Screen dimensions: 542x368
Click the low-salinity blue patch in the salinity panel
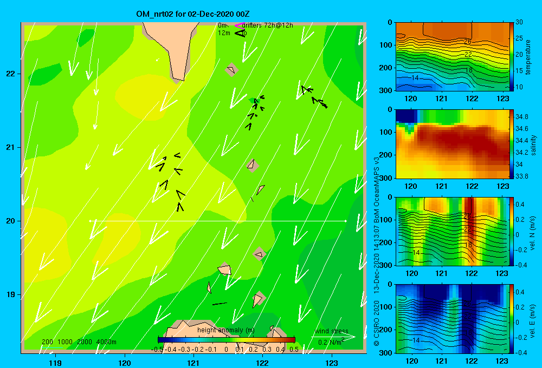click(406, 116)
